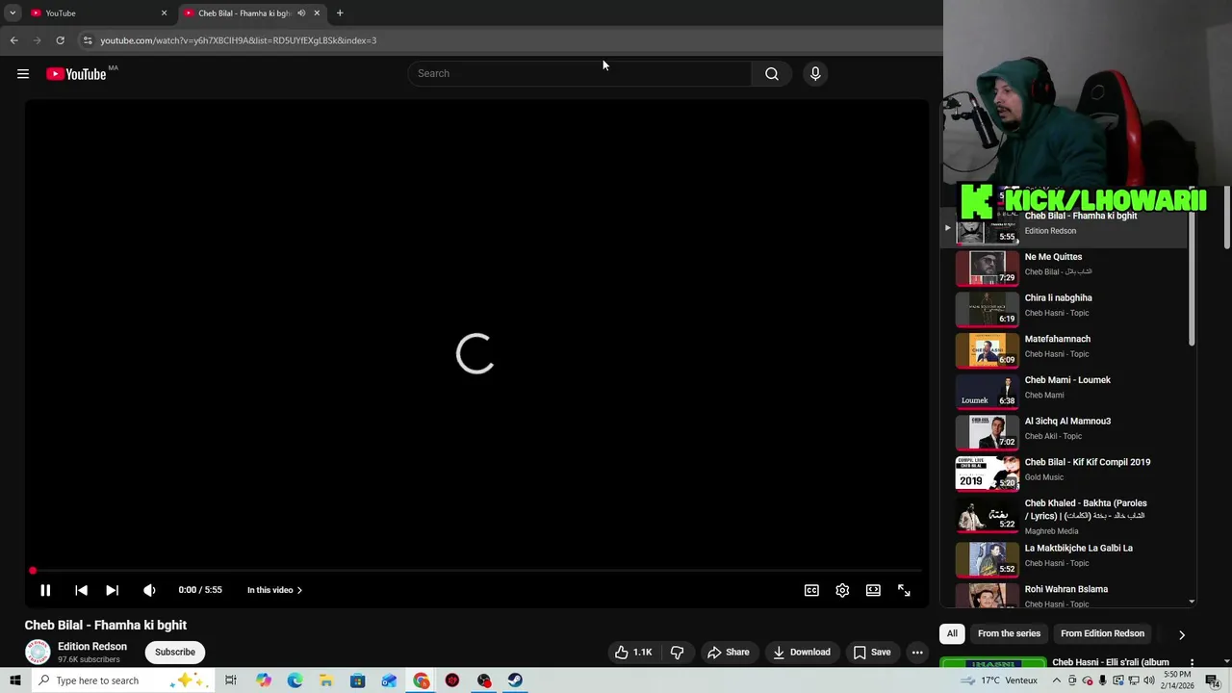
Task: Open the Windows Start menu
Action: (14, 680)
